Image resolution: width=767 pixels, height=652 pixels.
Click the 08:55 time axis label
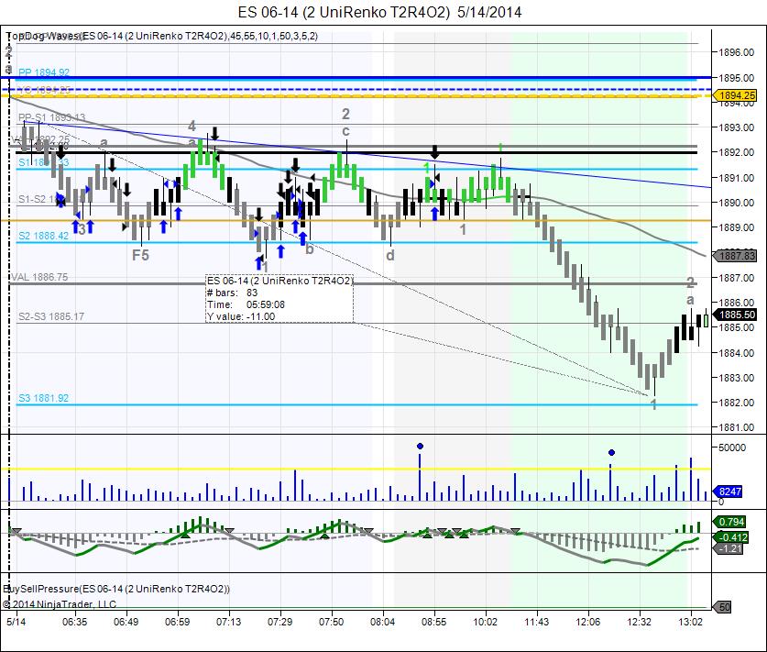pyautogui.click(x=433, y=622)
